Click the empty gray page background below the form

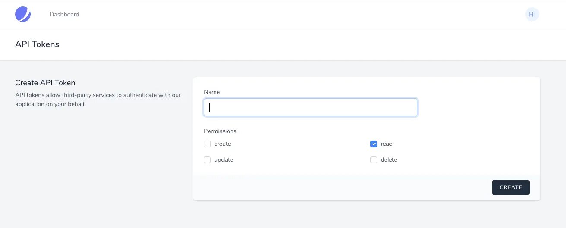tap(281, 216)
